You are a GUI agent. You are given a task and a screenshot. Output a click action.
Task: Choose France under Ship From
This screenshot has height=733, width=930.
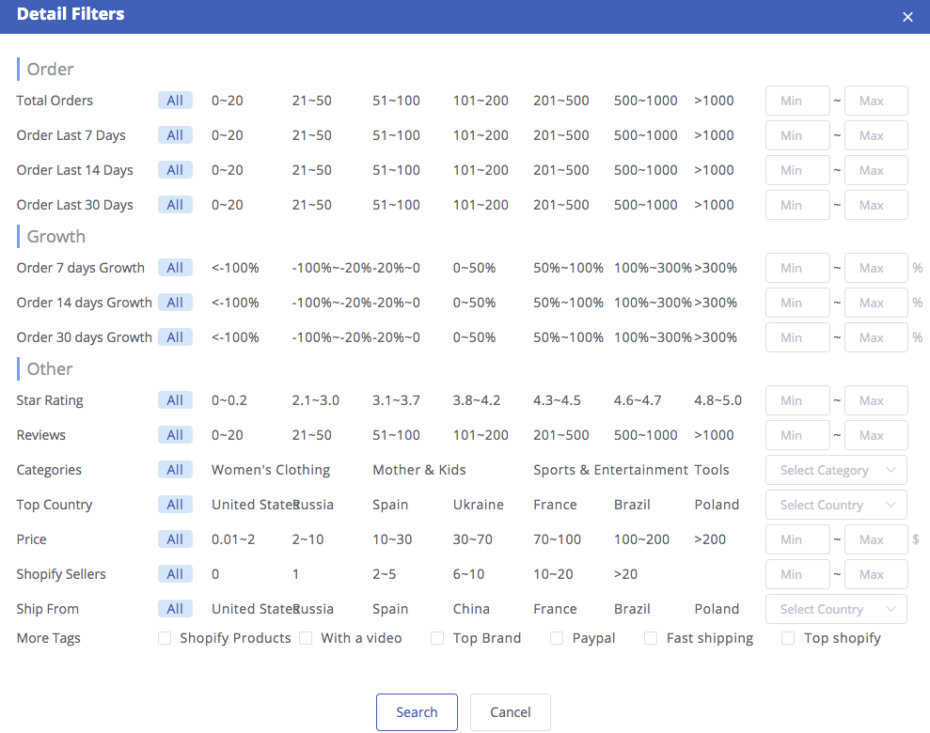tap(555, 609)
